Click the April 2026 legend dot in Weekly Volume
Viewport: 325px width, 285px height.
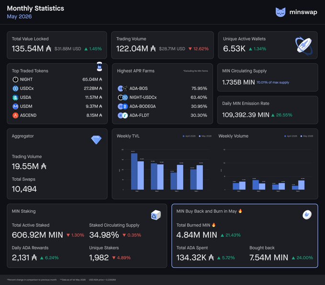coord(285,136)
